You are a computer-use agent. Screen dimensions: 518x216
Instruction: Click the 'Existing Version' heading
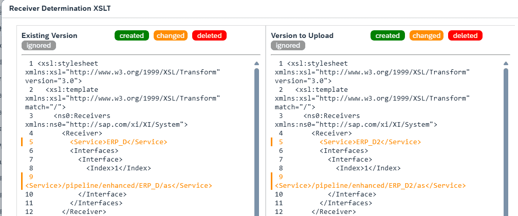tap(49, 35)
